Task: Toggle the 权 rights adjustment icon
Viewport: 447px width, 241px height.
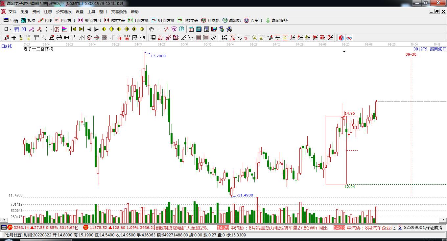Action: 57,29
